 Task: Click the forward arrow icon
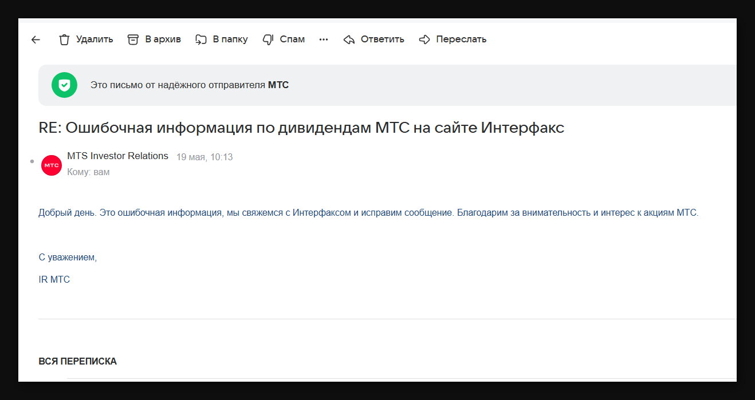424,39
